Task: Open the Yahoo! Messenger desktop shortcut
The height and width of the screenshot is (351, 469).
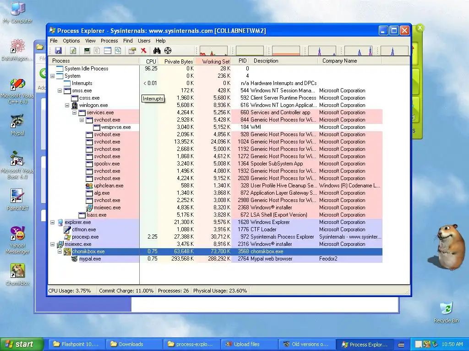Action: tap(17, 240)
